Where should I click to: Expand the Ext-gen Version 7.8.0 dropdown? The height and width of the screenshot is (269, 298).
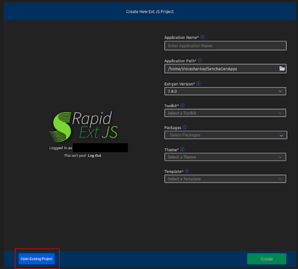(225, 91)
